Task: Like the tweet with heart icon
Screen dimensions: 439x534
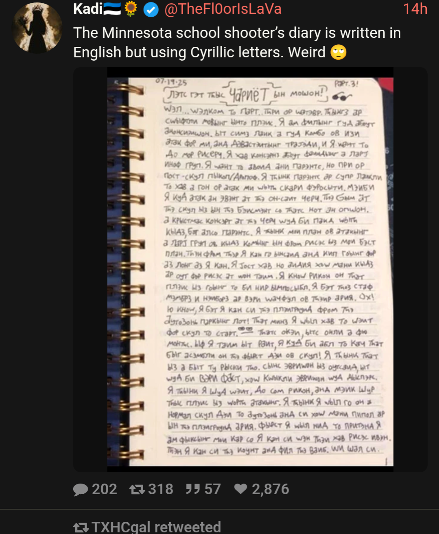Action: [240, 489]
